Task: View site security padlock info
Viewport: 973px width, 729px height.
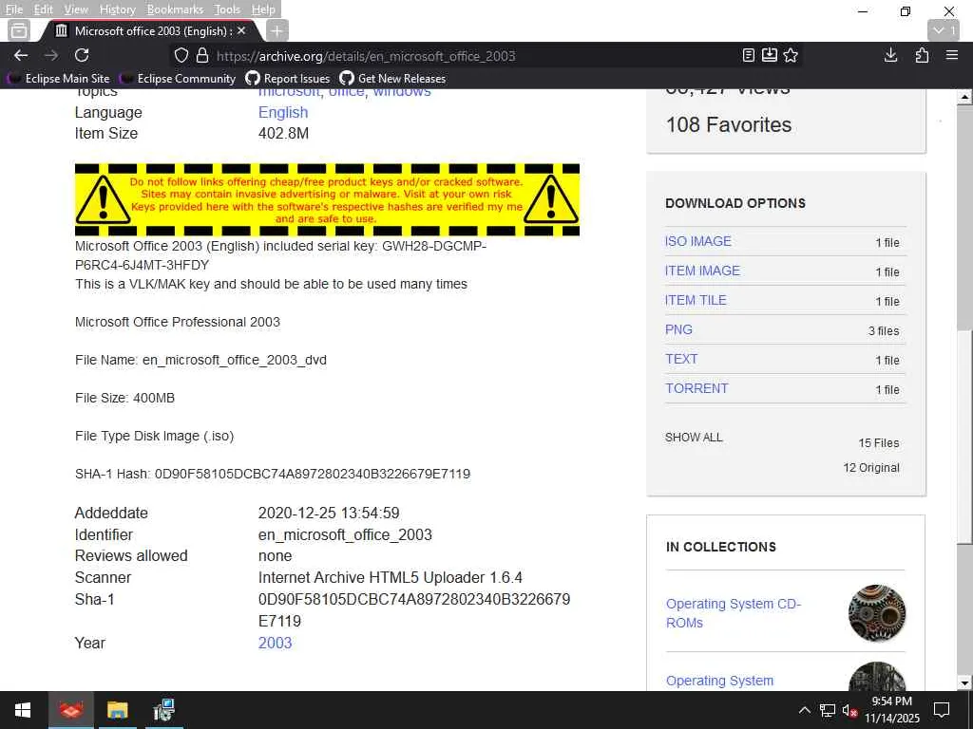Action: pyautogui.click(x=202, y=56)
